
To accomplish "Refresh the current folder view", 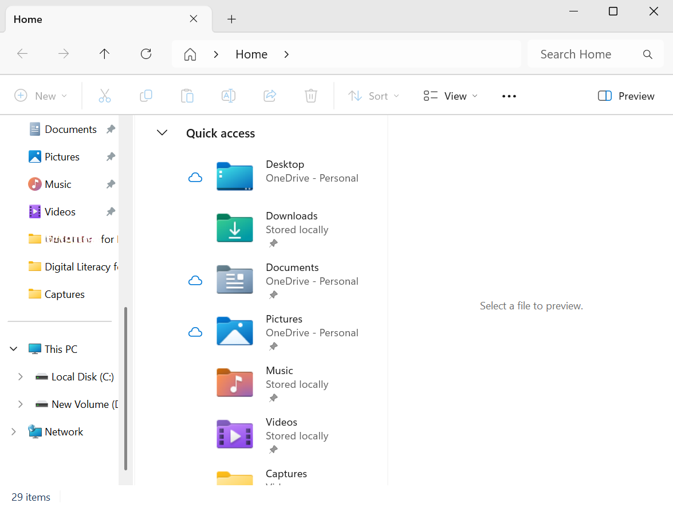I will tap(146, 54).
